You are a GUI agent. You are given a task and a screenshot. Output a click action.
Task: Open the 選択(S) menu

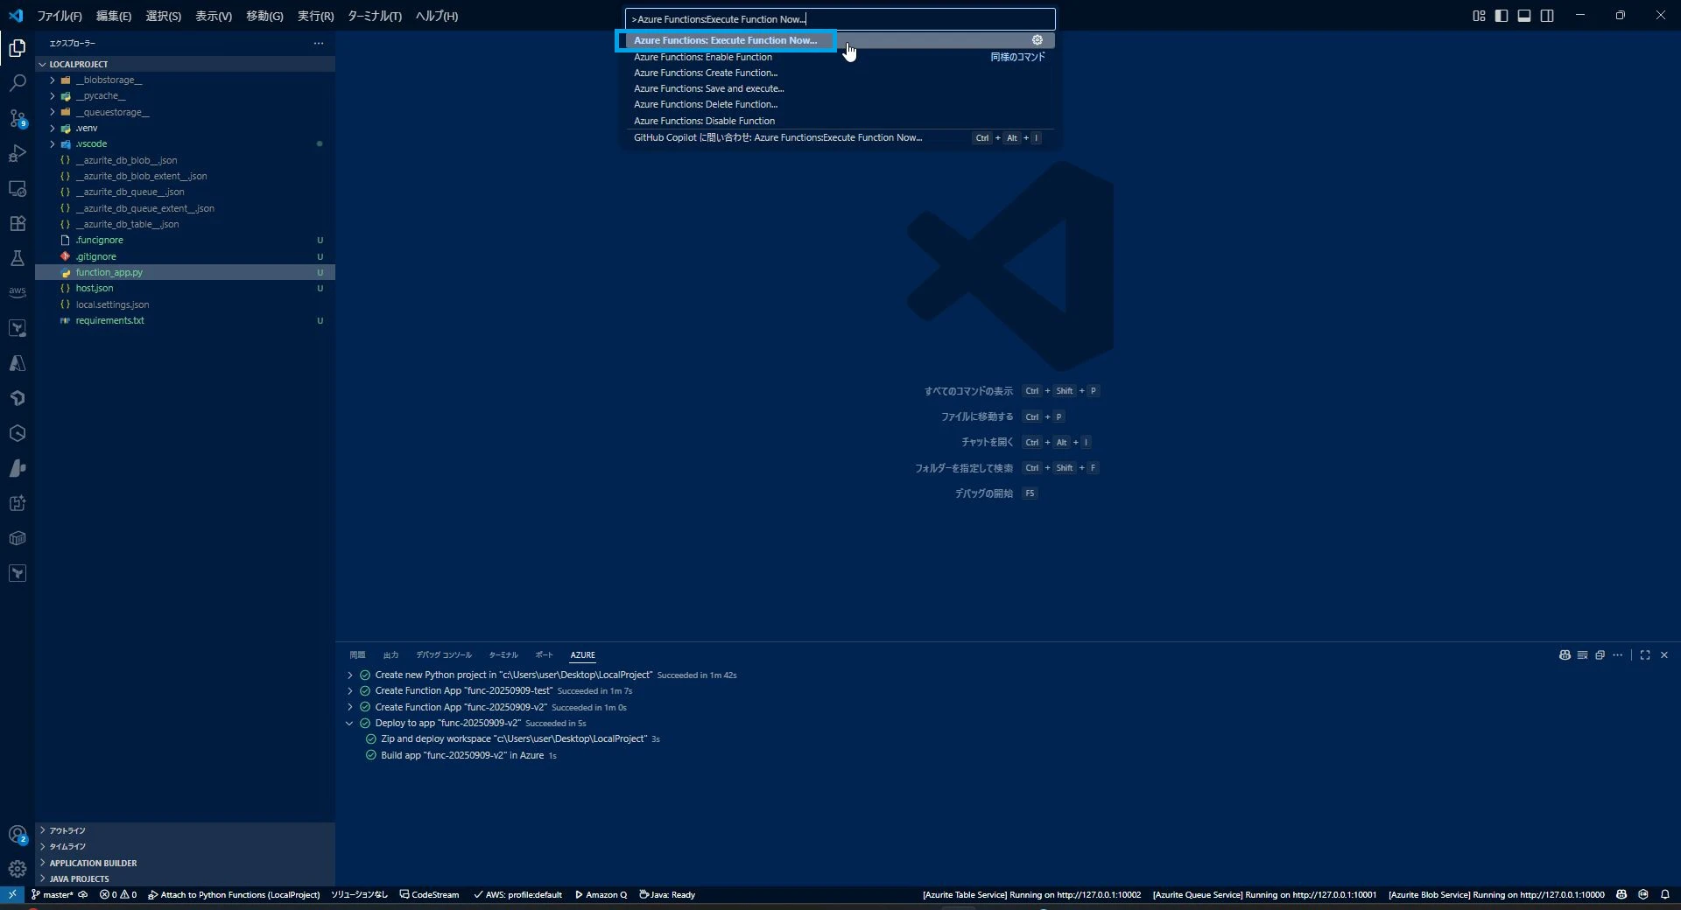[164, 16]
